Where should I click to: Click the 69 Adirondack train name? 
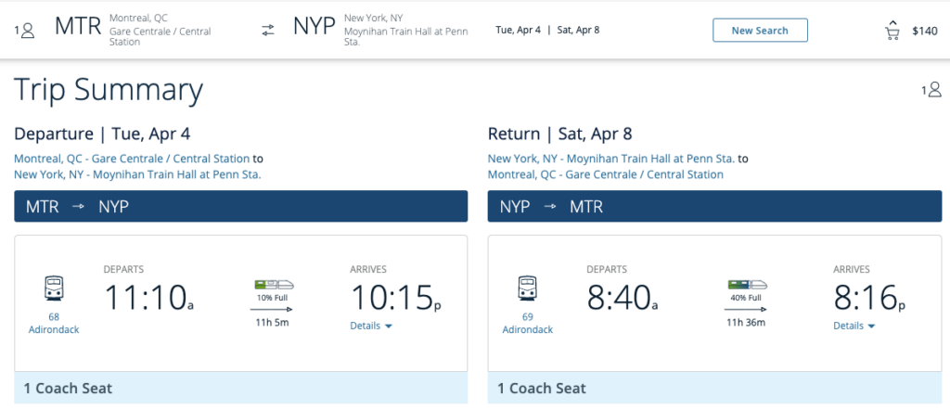528,323
